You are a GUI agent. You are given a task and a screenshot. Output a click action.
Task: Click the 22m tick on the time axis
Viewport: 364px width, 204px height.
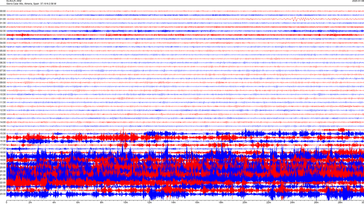pyautogui.click(x=268, y=202)
